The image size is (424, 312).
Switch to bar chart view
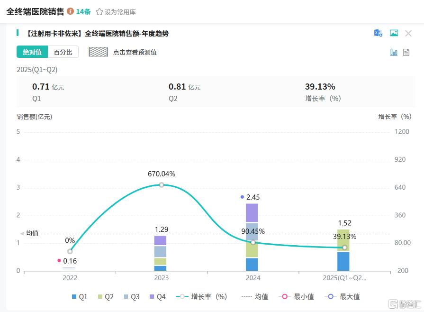394,52
